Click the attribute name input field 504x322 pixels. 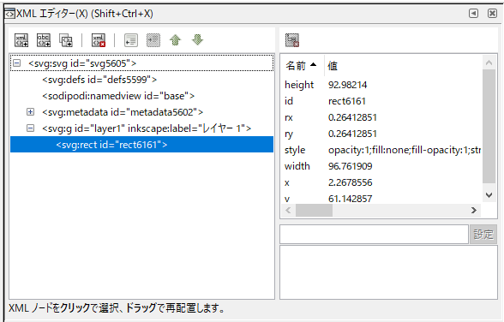pos(374,235)
